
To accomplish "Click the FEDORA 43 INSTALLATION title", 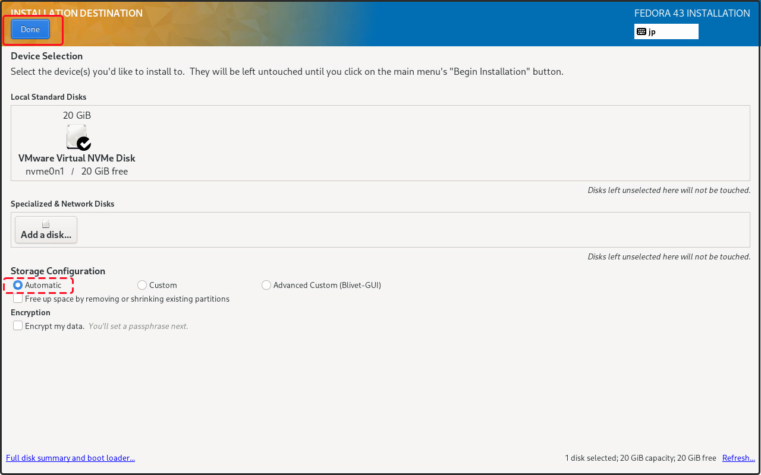I will coord(692,13).
